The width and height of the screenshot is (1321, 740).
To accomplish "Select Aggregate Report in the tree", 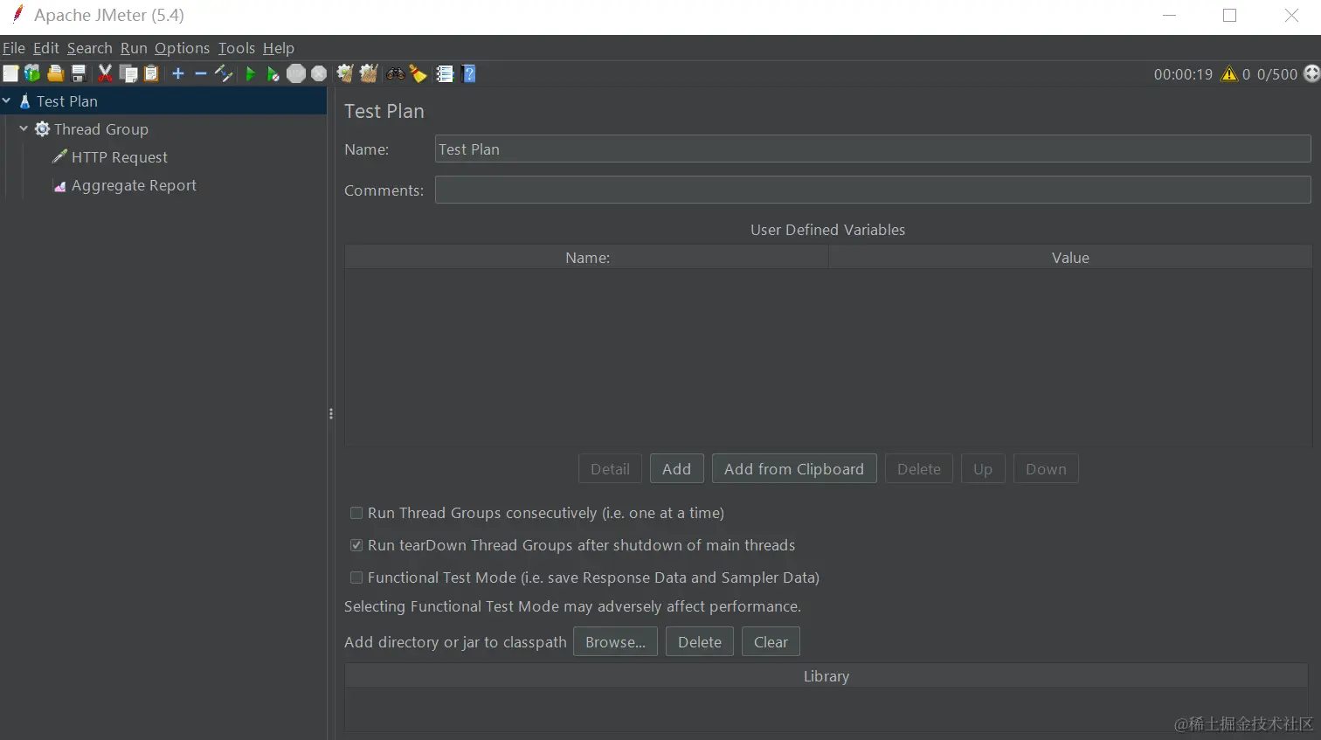I will (x=134, y=185).
